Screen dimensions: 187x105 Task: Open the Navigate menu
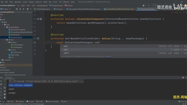pyautogui.click(x=18, y=2)
